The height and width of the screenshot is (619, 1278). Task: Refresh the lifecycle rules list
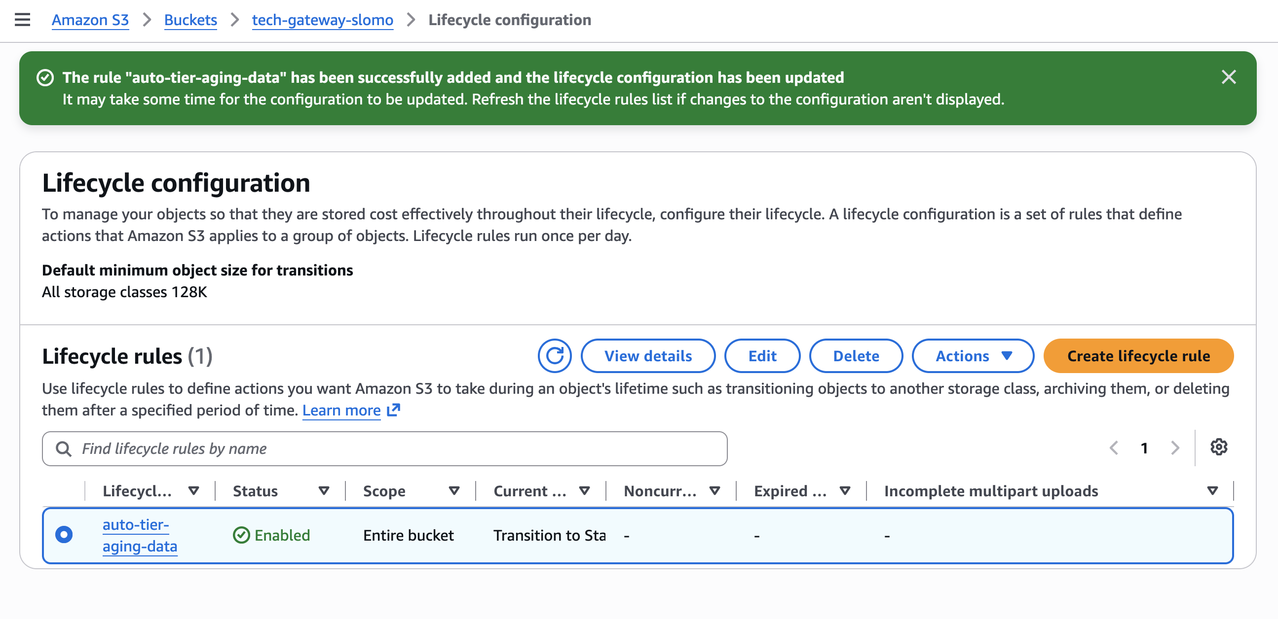tap(555, 356)
